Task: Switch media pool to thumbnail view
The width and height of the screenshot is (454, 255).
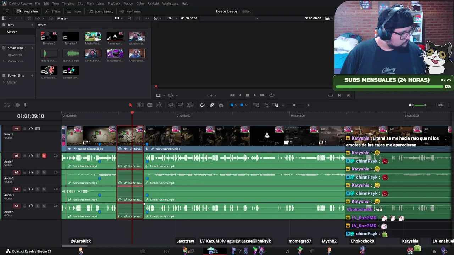Action: pos(117,18)
